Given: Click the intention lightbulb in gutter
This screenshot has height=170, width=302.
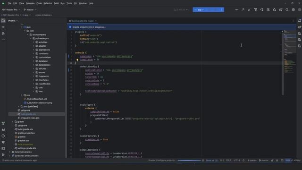Looking at the screenshot, I should click(x=77, y=60).
